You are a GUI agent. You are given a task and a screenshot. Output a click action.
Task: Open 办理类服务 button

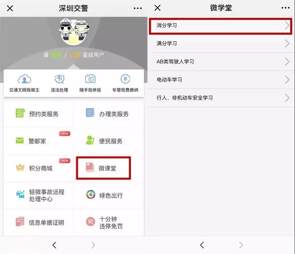109,114
